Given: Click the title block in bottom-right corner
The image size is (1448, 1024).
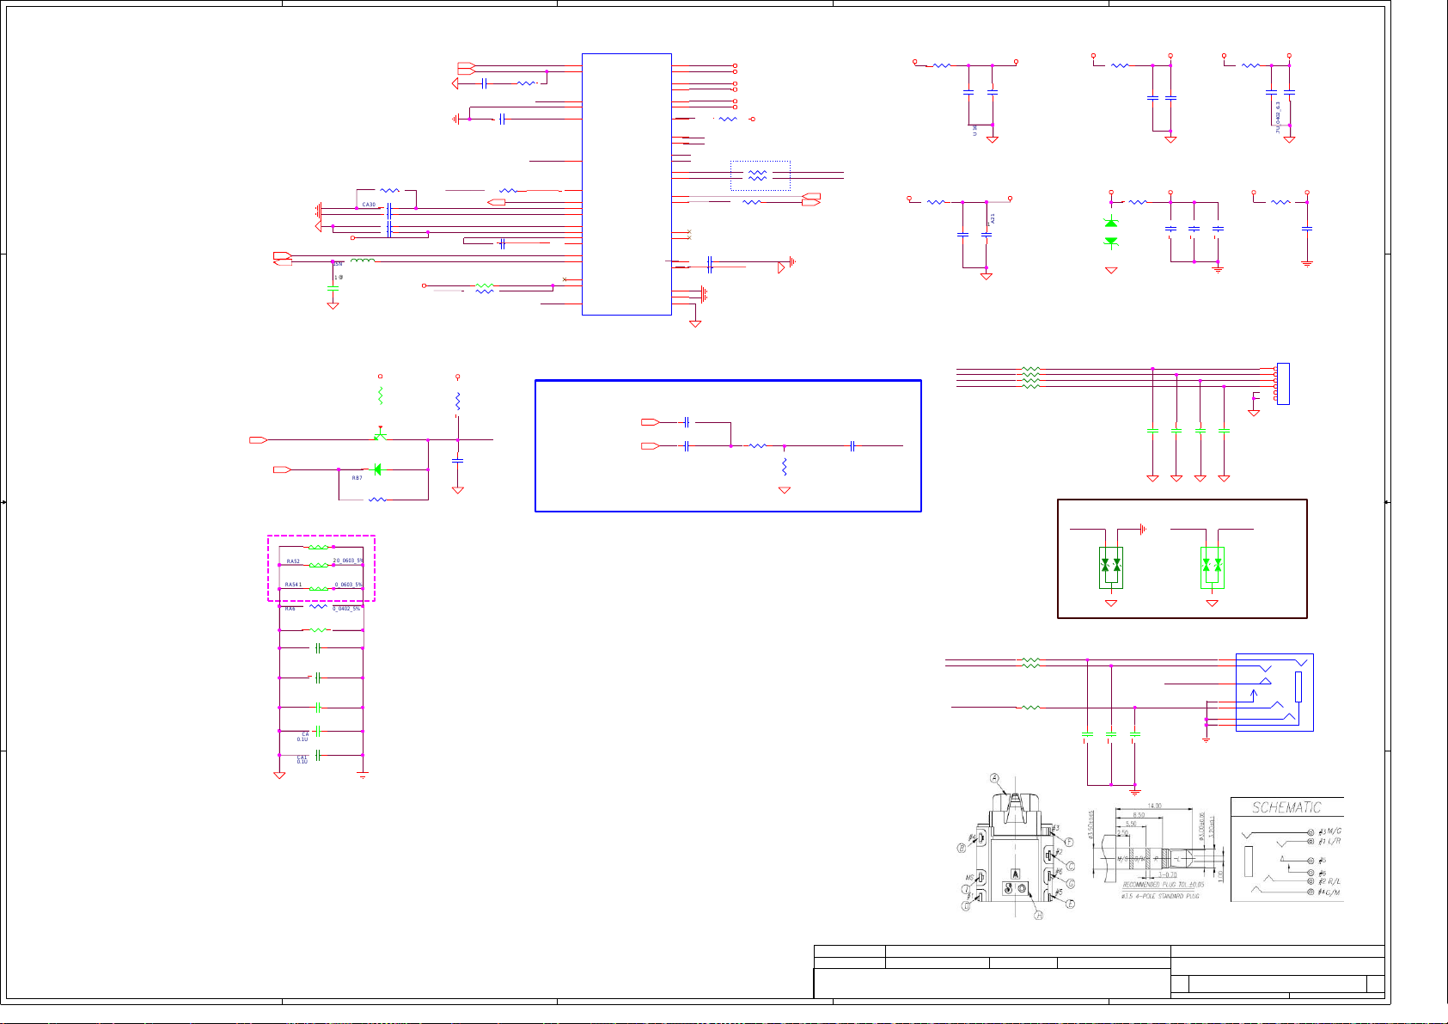Looking at the screenshot, I should (1098, 972).
